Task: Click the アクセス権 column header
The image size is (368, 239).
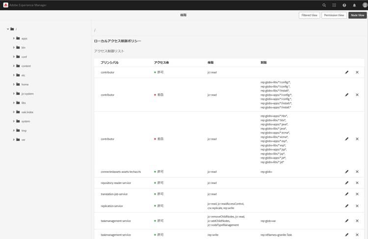Action: click(161, 63)
